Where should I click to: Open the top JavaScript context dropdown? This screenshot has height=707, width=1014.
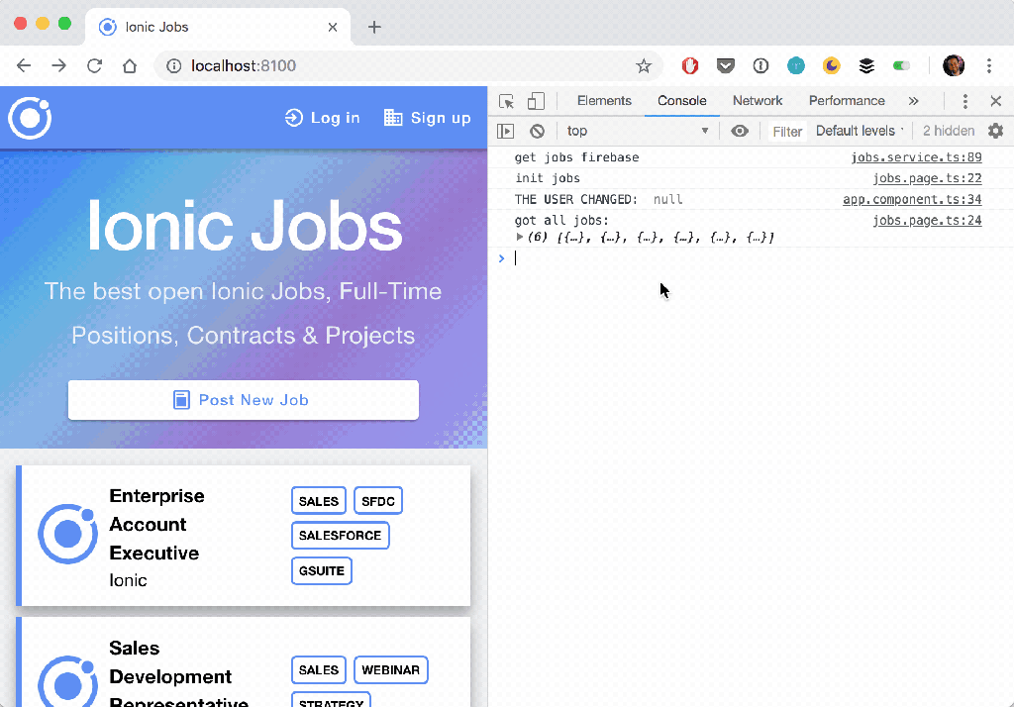point(638,132)
